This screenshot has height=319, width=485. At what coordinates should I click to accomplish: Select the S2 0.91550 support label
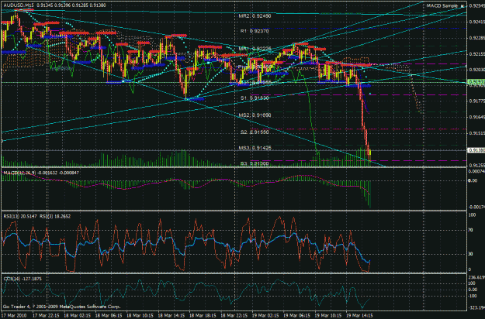tap(255, 132)
